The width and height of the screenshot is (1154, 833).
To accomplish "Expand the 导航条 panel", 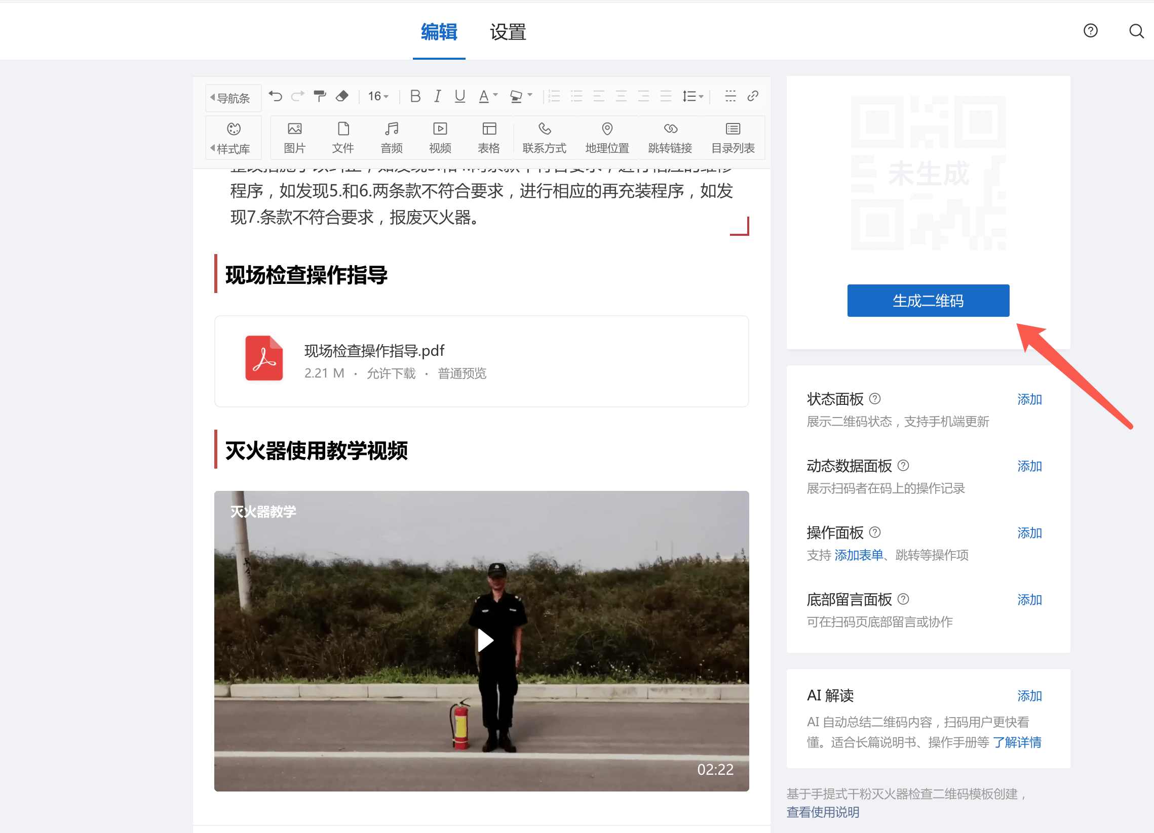I will (233, 98).
